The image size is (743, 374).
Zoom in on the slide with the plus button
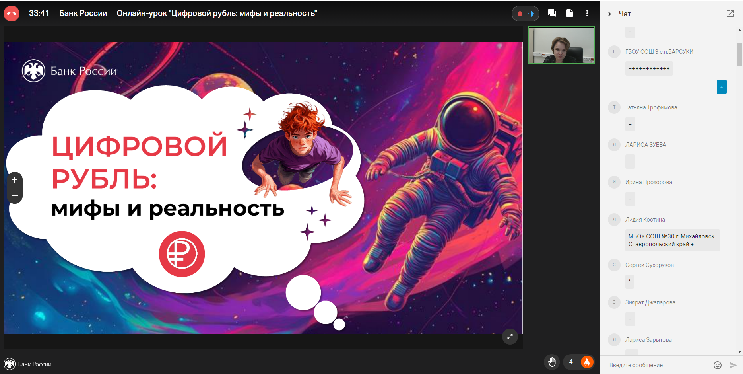click(15, 180)
